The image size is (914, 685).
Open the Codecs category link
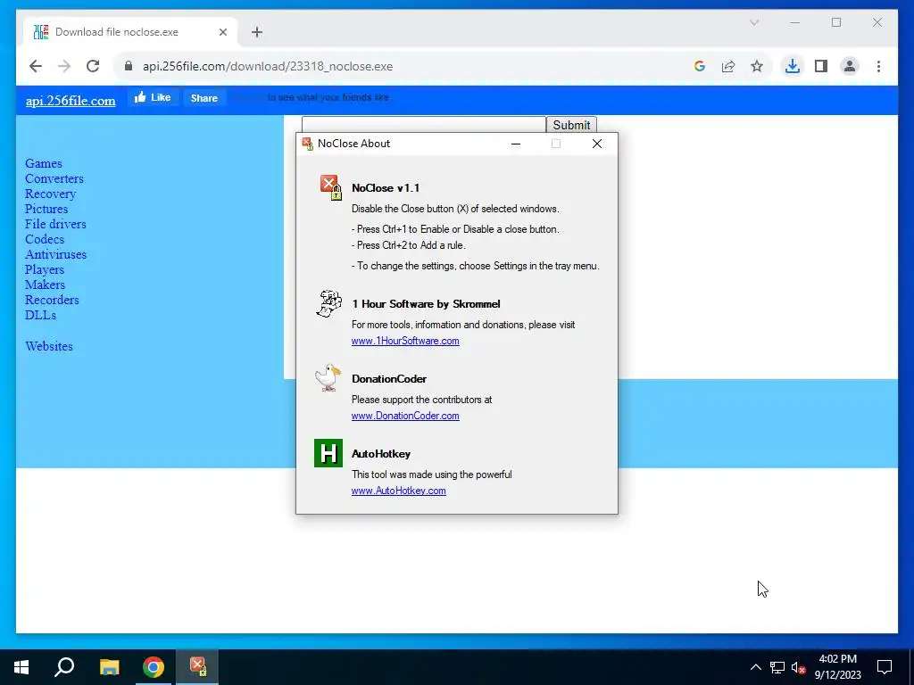[x=45, y=239]
